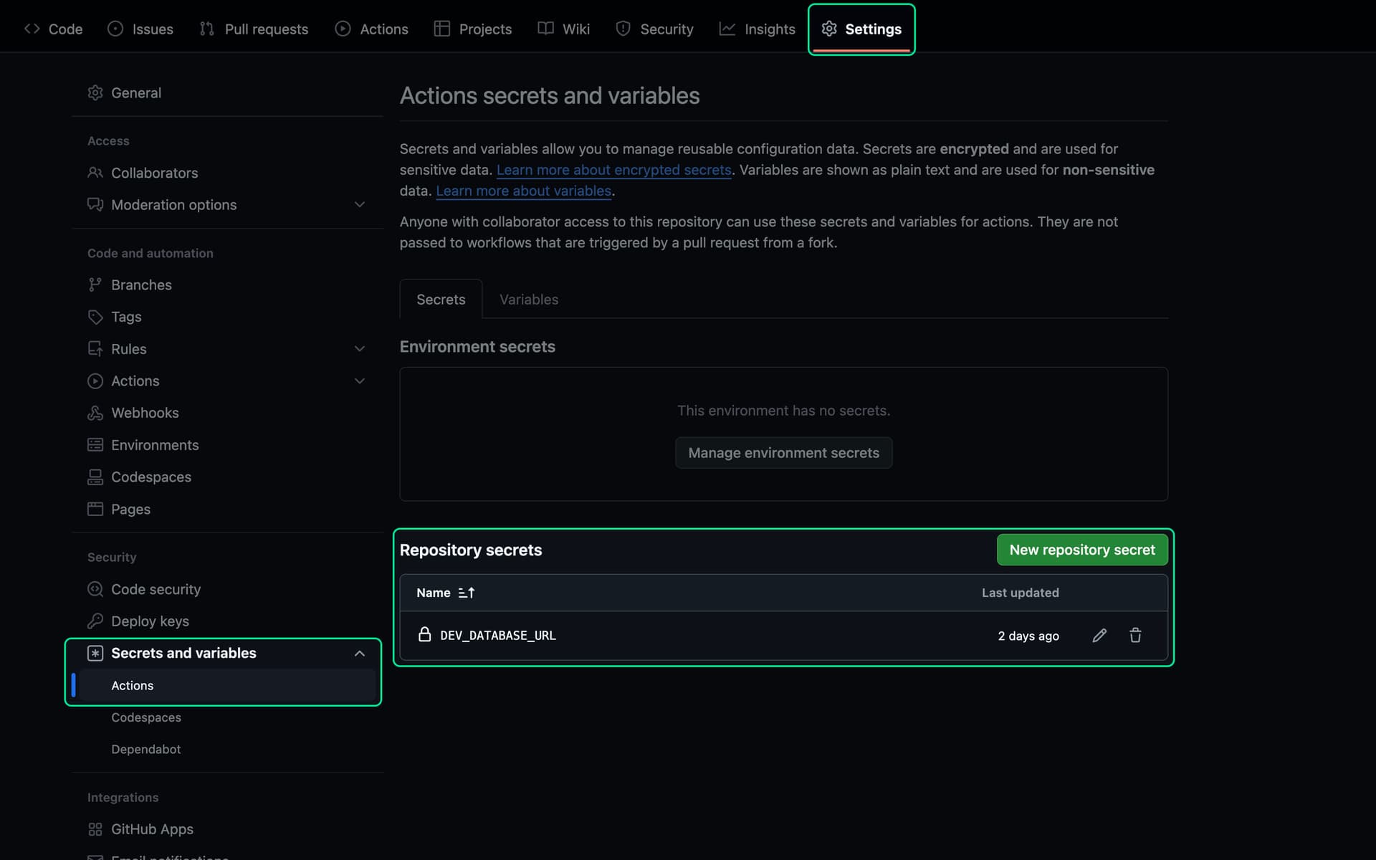Open the Pull requests tab
This screenshot has height=860, width=1376.
[267, 29]
